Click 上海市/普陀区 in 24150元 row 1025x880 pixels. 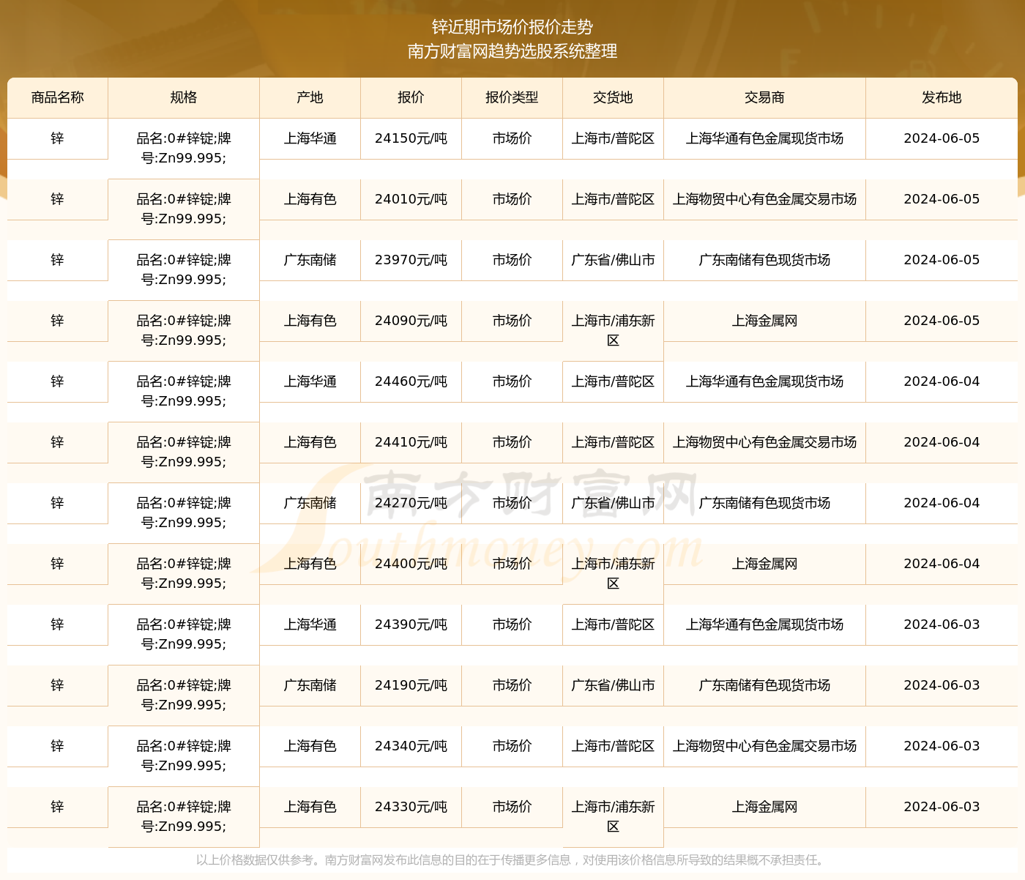(x=613, y=138)
